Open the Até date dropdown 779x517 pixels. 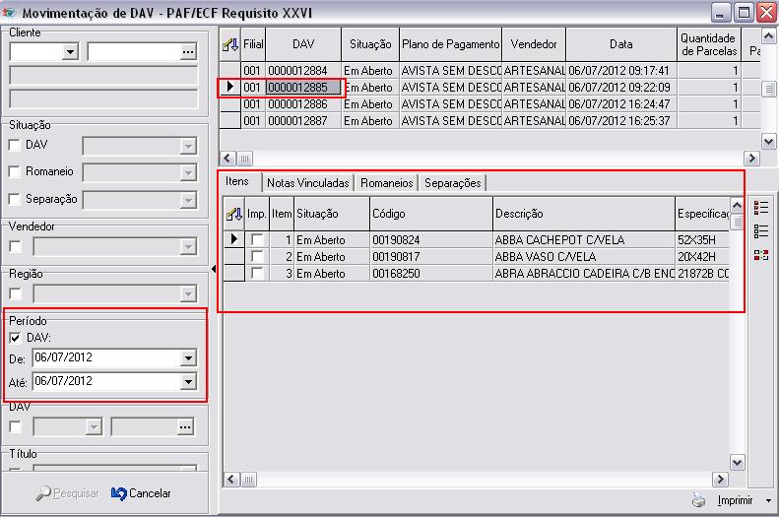click(x=189, y=382)
